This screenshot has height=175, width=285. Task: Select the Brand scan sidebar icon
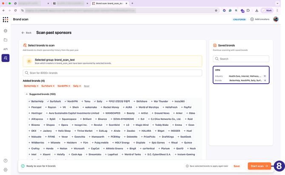pos(6,58)
